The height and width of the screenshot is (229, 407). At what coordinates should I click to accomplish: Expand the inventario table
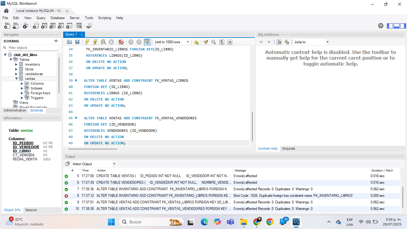tap(16, 64)
